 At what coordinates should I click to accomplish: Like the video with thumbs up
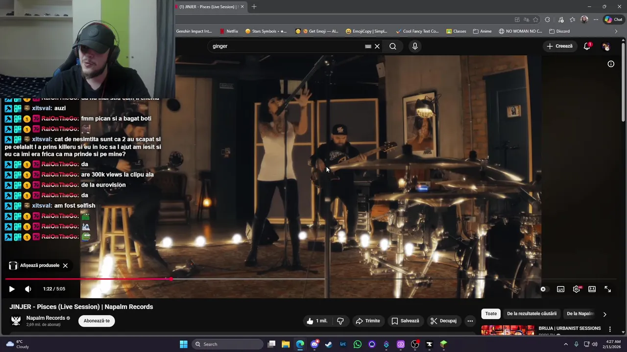316,321
